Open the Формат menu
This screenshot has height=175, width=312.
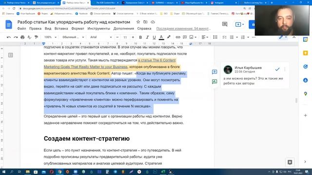pyautogui.click(x=78, y=29)
